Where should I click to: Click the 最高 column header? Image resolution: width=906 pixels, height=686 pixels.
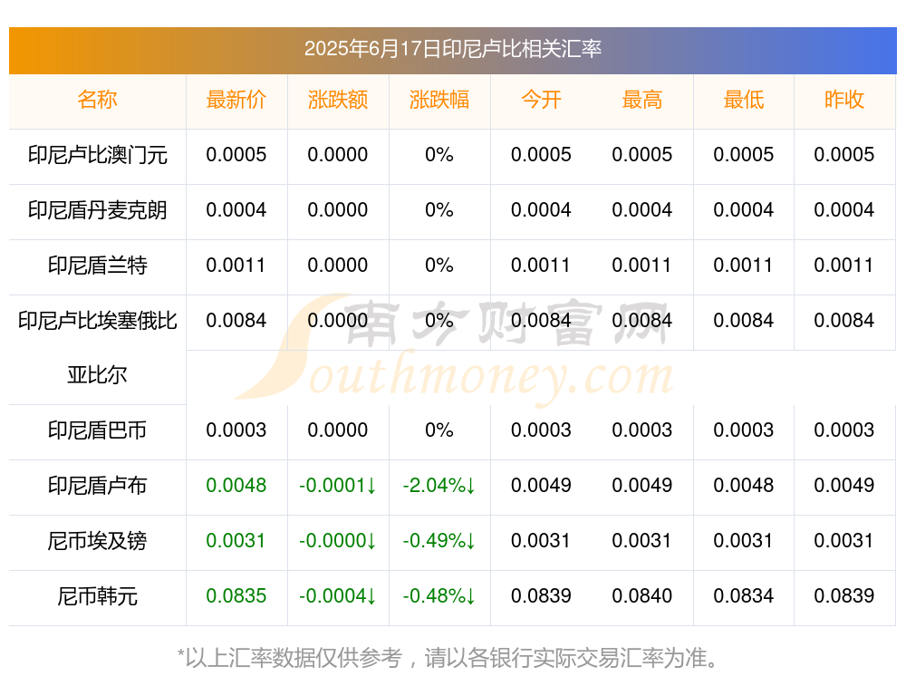click(x=642, y=100)
